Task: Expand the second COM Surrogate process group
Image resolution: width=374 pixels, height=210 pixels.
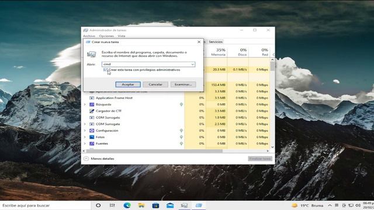Action: coord(85,124)
